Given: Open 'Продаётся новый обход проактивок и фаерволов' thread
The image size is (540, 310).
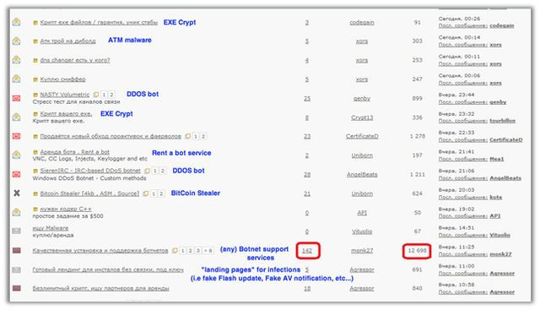Looking at the screenshot, I should tap(111, 136).
